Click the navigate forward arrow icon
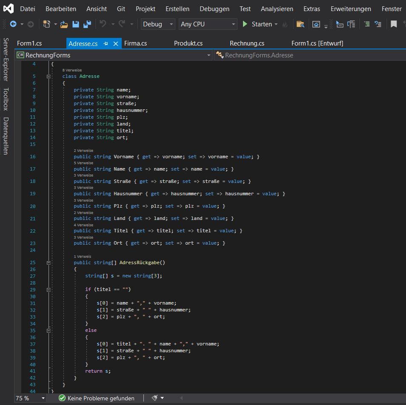 [x=31, y=24]
